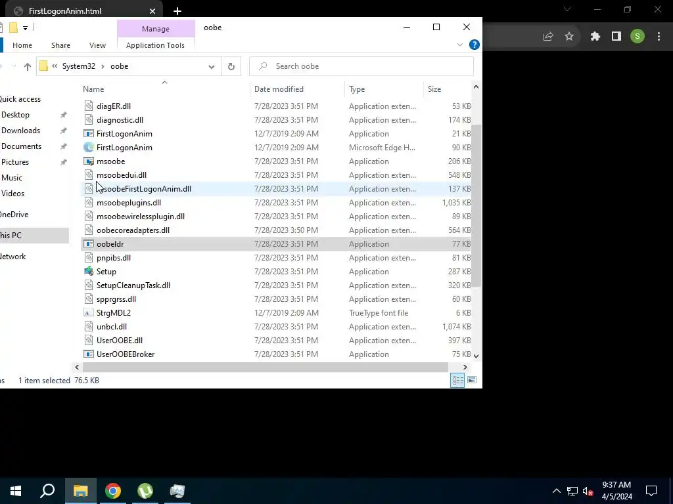Expand the address bar history dropdown
The width and height of the screenshot is (673, 504).
tap(211, 66)
